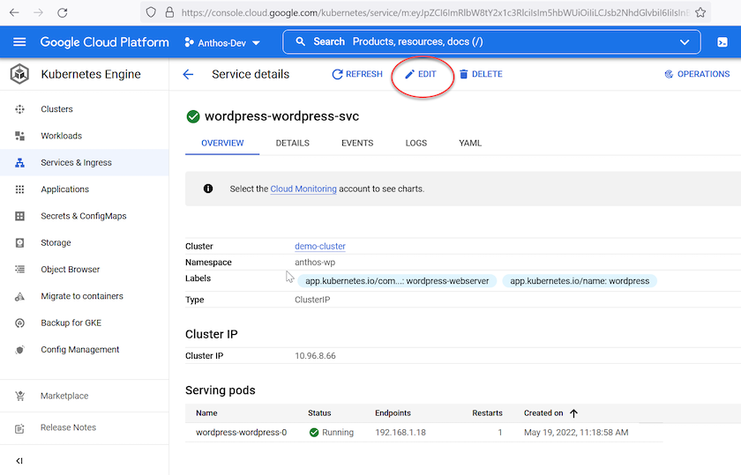Expand the search bar dropdown chevron
Image resolution: width=741 pixels, height=475 pixels.
tap(685, 42)
